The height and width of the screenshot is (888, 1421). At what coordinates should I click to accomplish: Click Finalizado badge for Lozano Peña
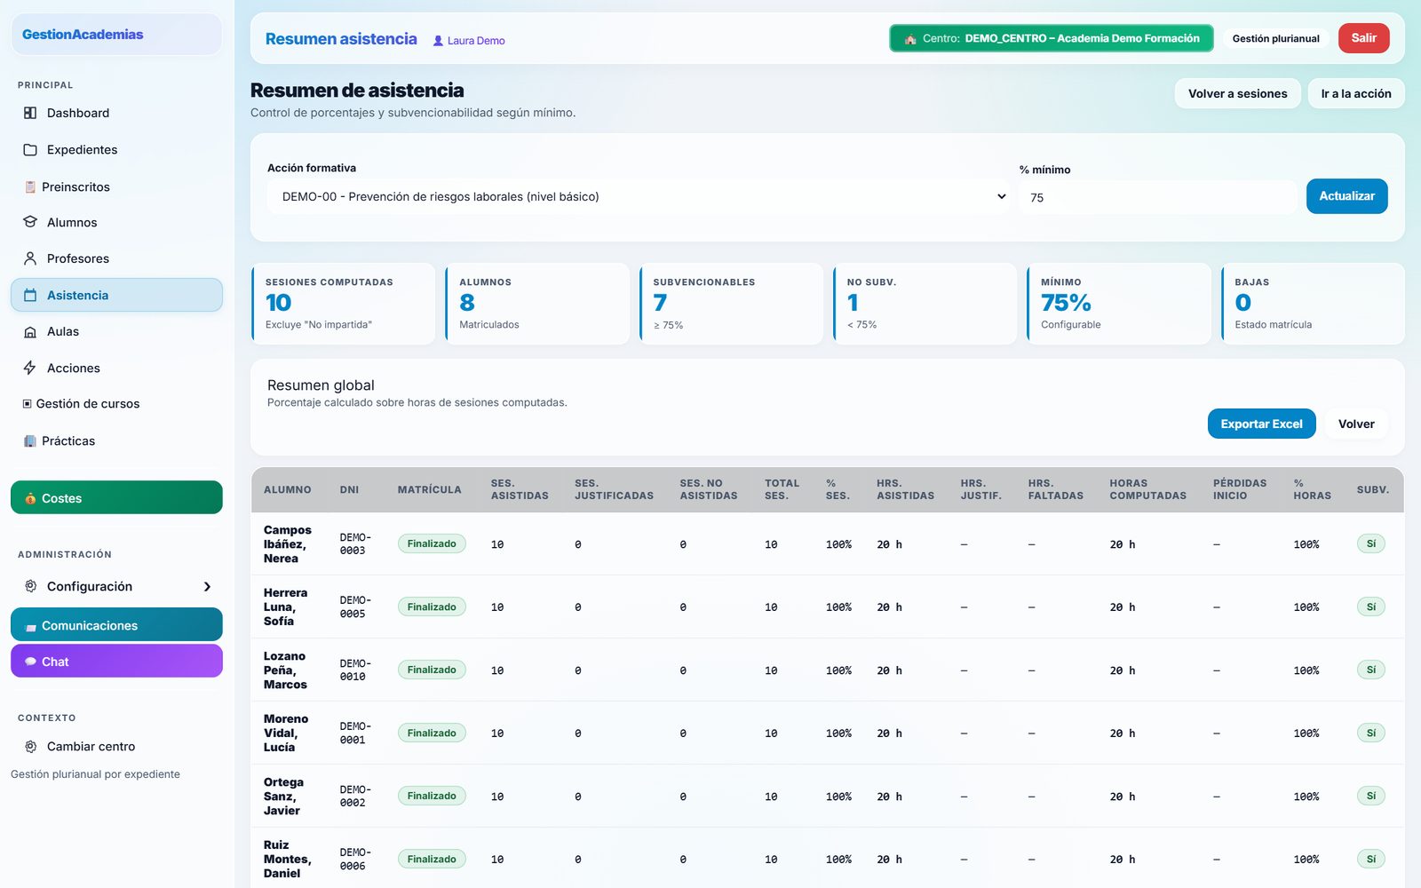(432, 670)
